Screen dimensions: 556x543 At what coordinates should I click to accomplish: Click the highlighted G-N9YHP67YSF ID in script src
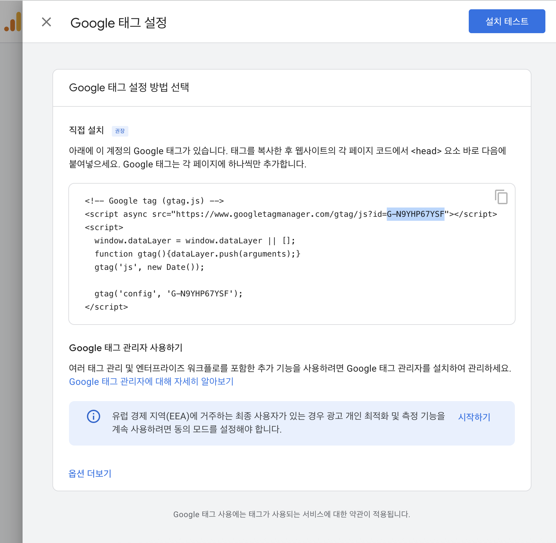click(415, 214)
